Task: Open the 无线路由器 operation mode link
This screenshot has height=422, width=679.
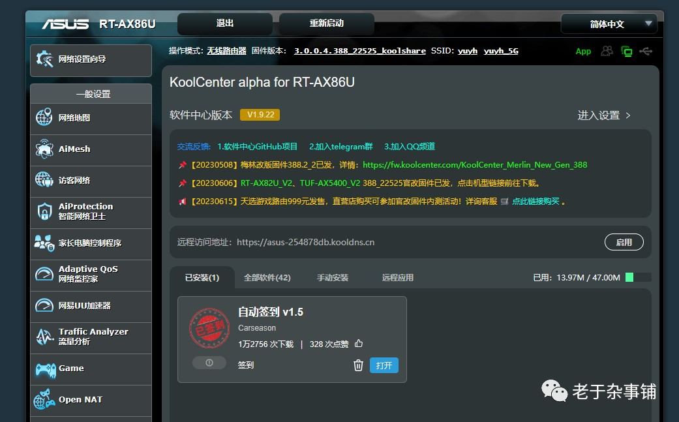Action: [226, 51]
